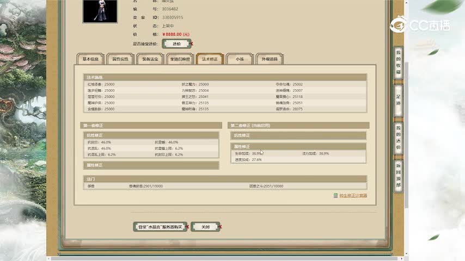Image resolution: width=465 pixels, height=261 pixels.
Task: Click the scrollbar down arrow
Action: (406, 253)
